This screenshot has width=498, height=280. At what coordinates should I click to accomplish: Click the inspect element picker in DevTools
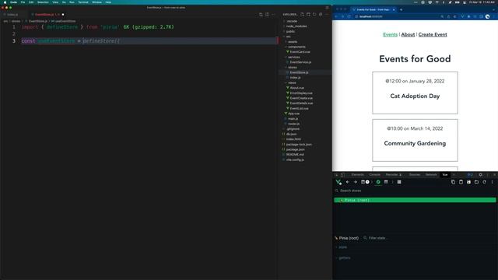(337, 174)
